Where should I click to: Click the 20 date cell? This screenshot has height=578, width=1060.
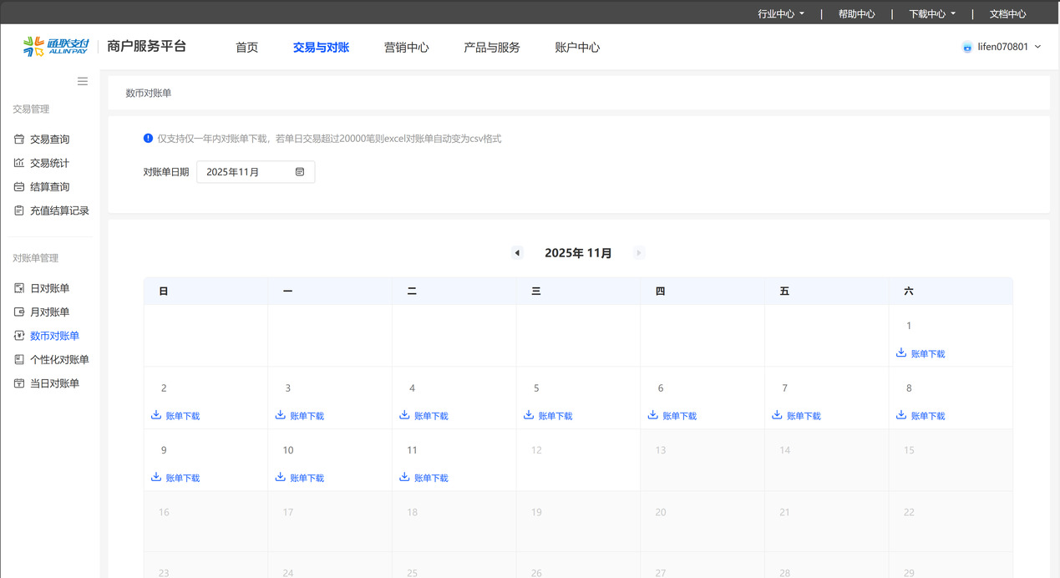(x=702, y=522)
